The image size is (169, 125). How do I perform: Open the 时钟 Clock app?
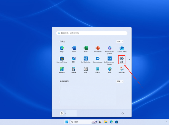click(x=86, y=70)
